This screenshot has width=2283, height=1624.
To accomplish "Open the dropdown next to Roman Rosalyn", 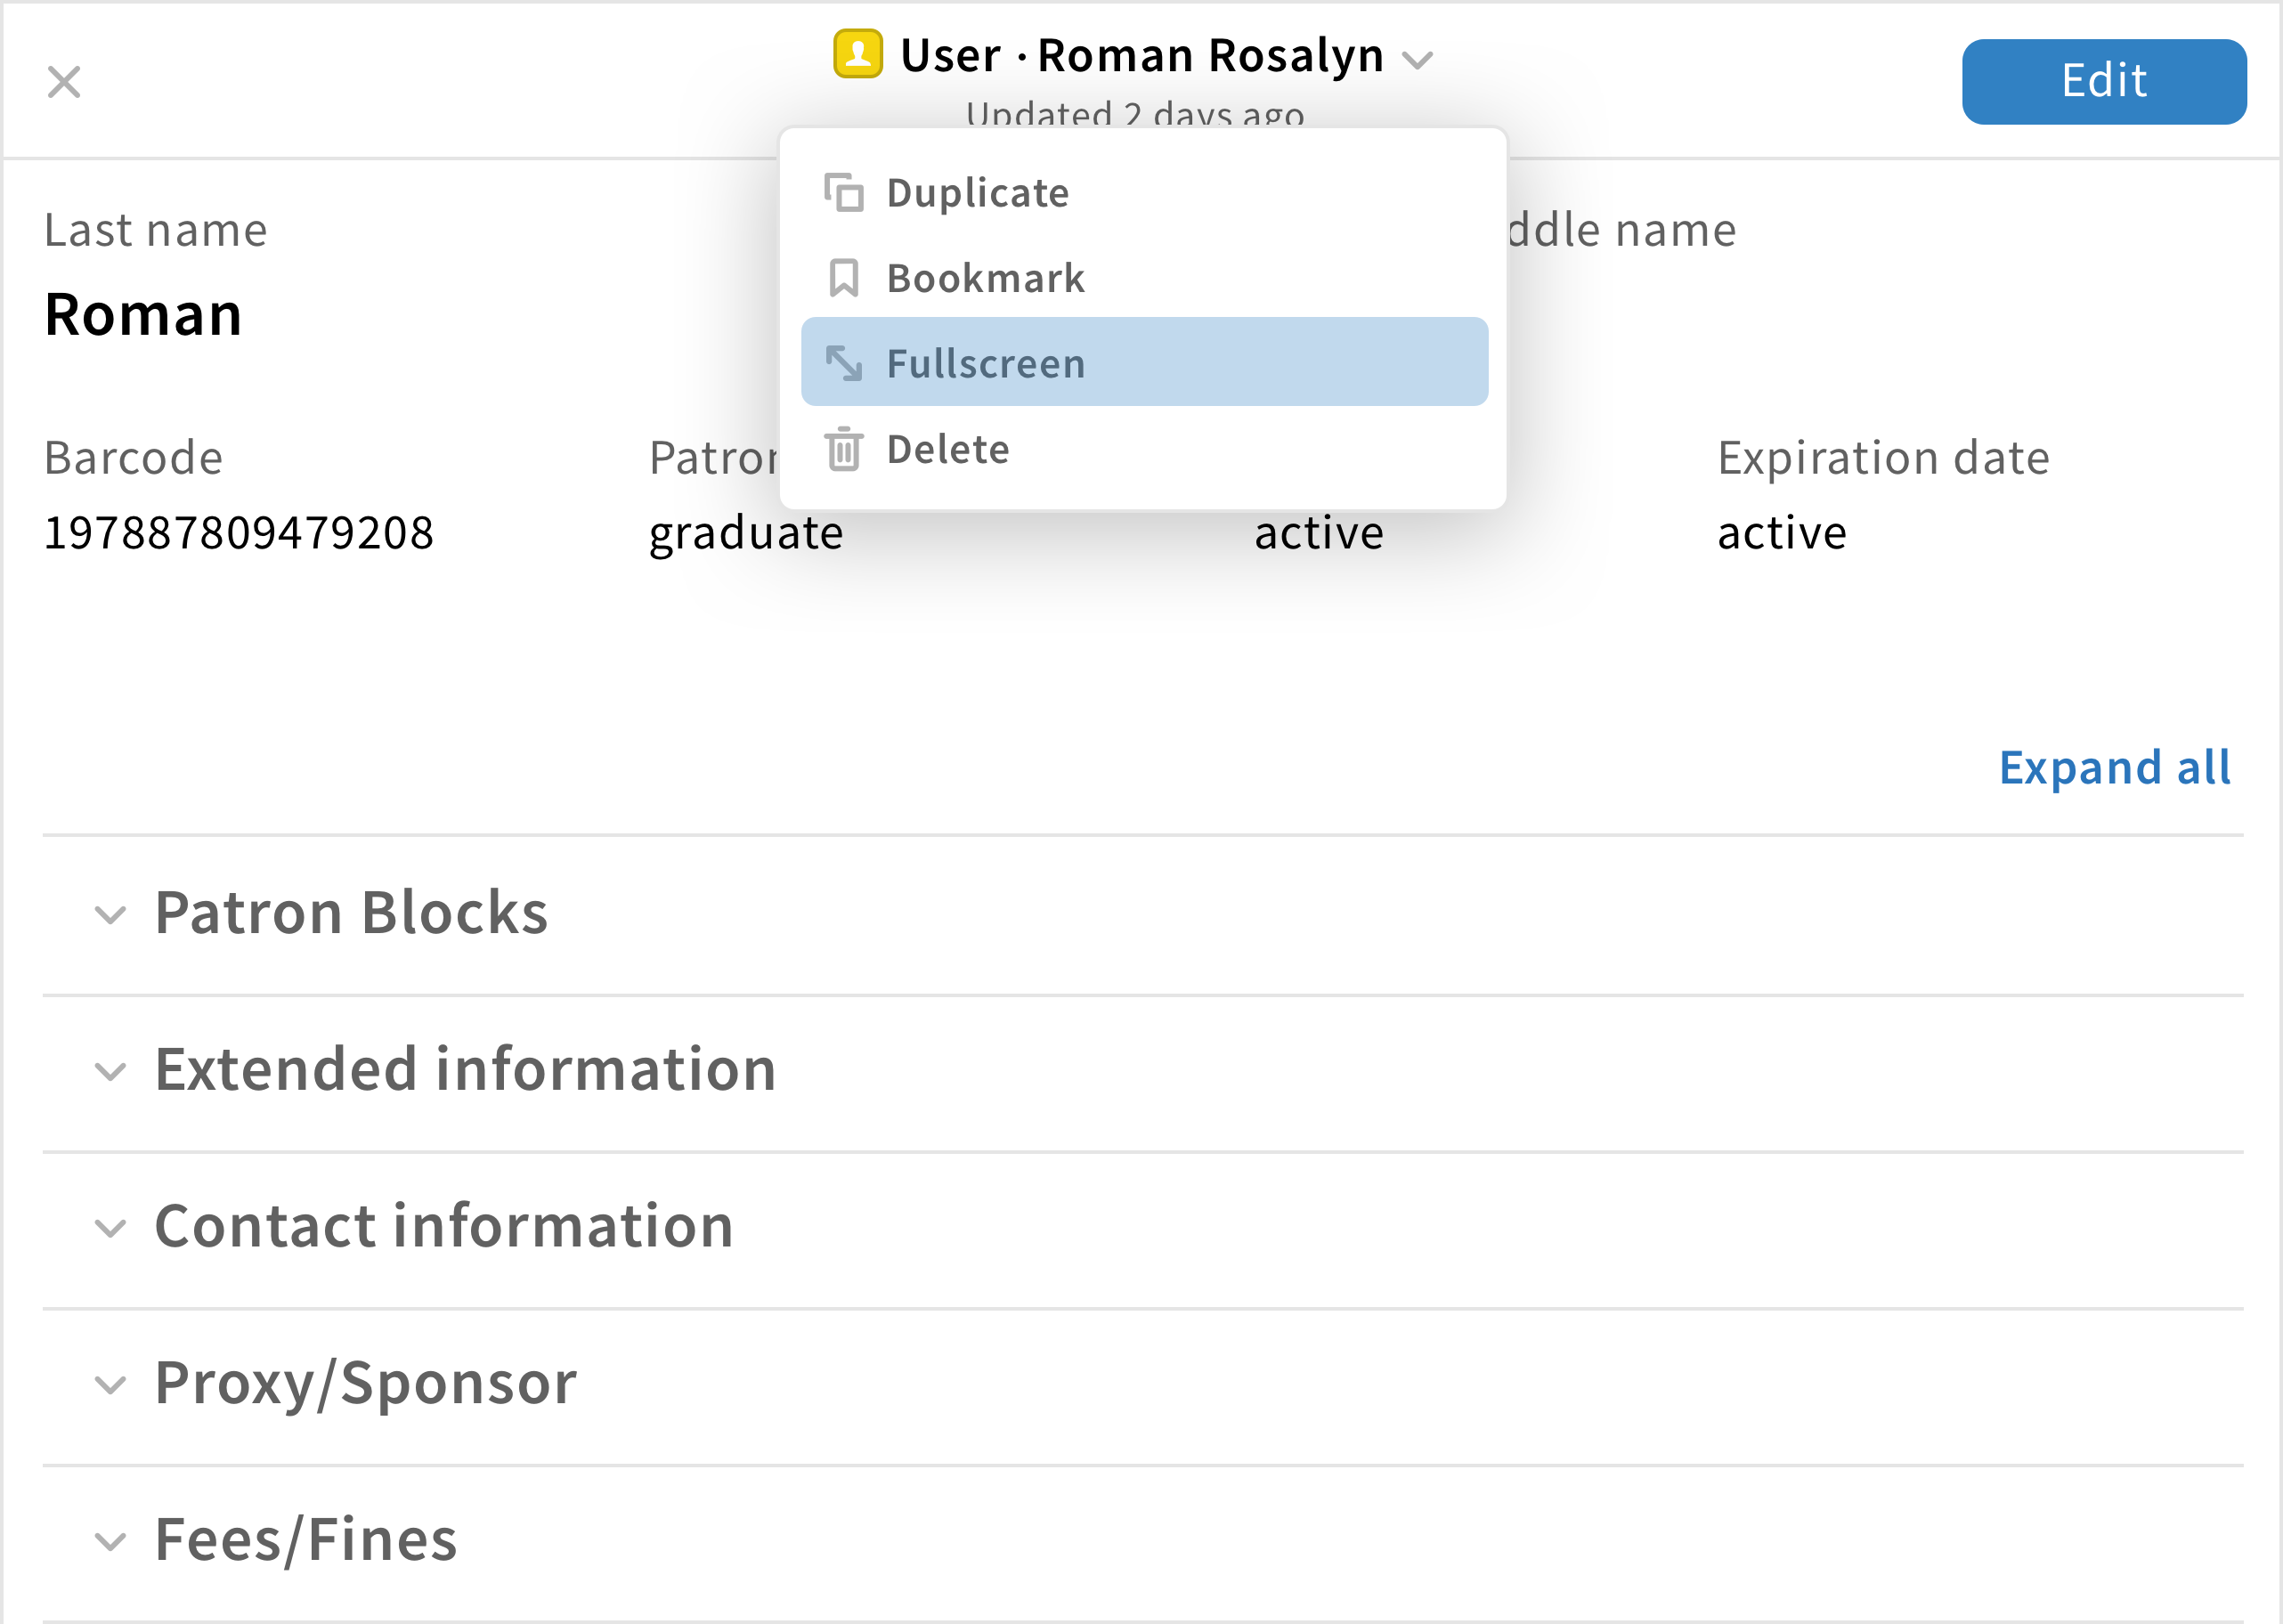I will [1418, 58].
